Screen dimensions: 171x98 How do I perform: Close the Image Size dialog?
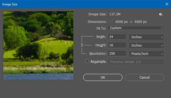coord(167,4)
